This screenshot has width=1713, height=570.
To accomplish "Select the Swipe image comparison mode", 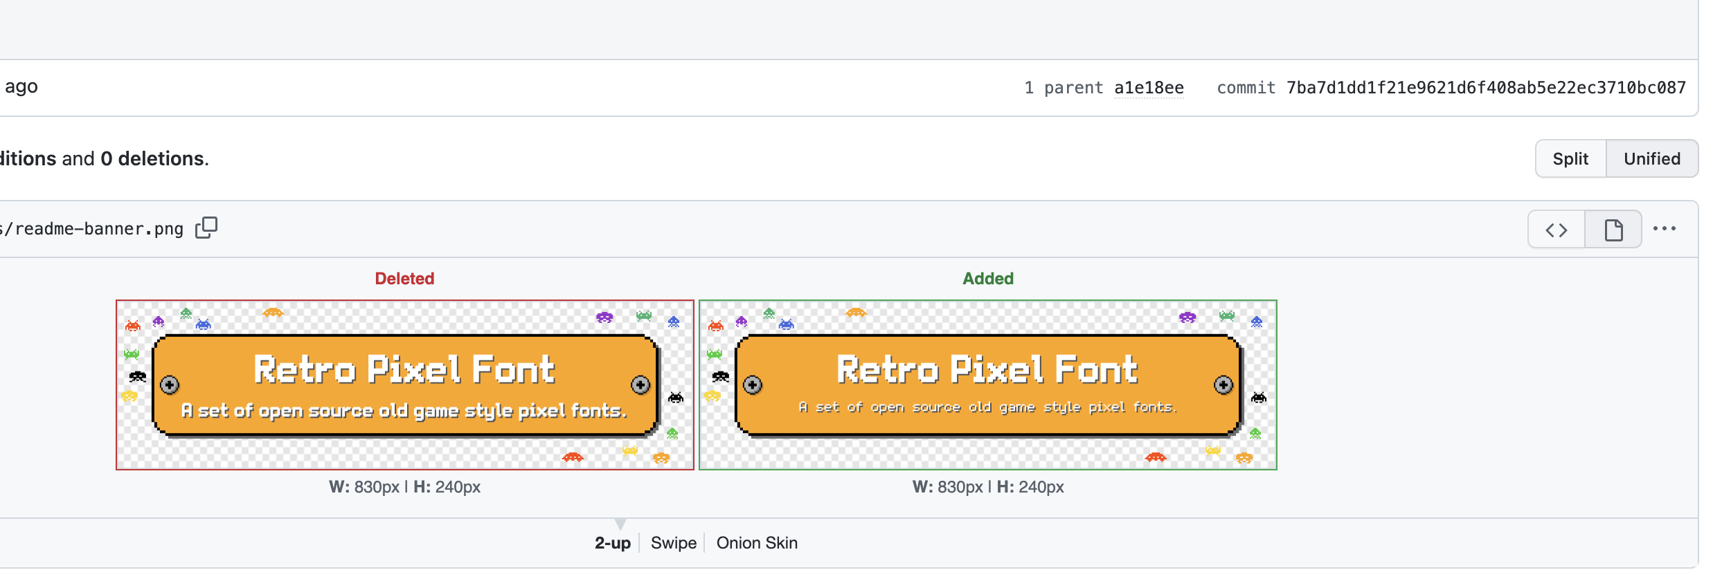I will 674,543.
